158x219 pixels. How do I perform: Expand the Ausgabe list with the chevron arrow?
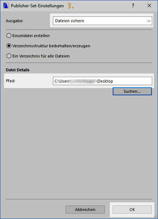[x=149, y=21]
